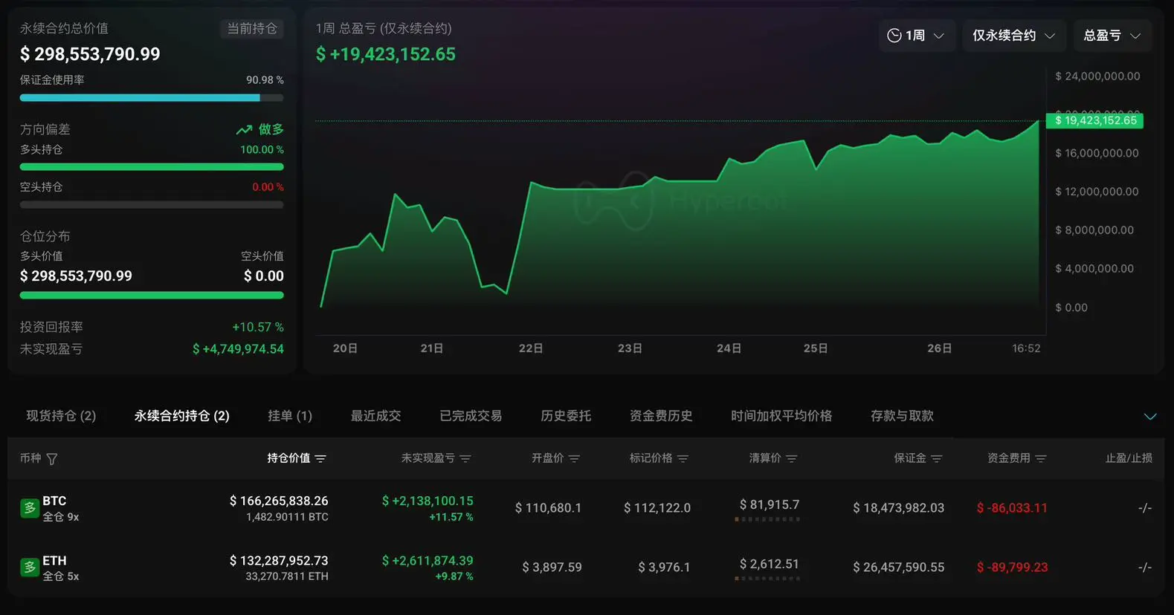Expand the tab bar chevron at far right
The width and height of the screenshot is (1174, 615).
tap(1150, 417)
